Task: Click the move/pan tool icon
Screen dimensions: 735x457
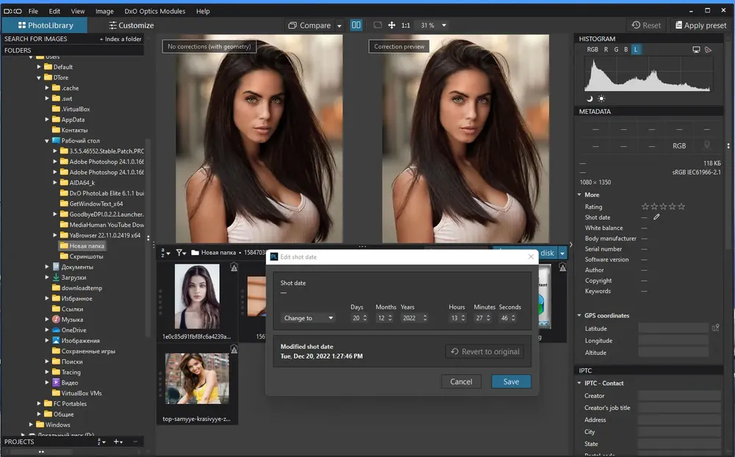Action: [x=392, y=25]
